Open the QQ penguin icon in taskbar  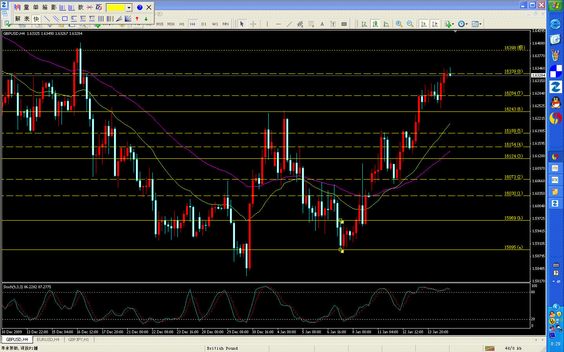pos(555,103)
